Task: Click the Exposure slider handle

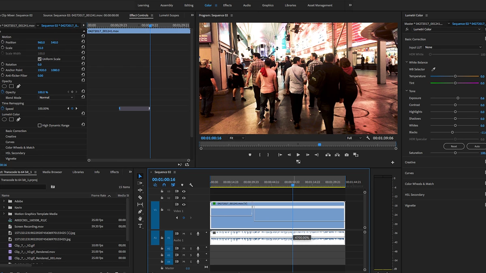Action: 458,98
